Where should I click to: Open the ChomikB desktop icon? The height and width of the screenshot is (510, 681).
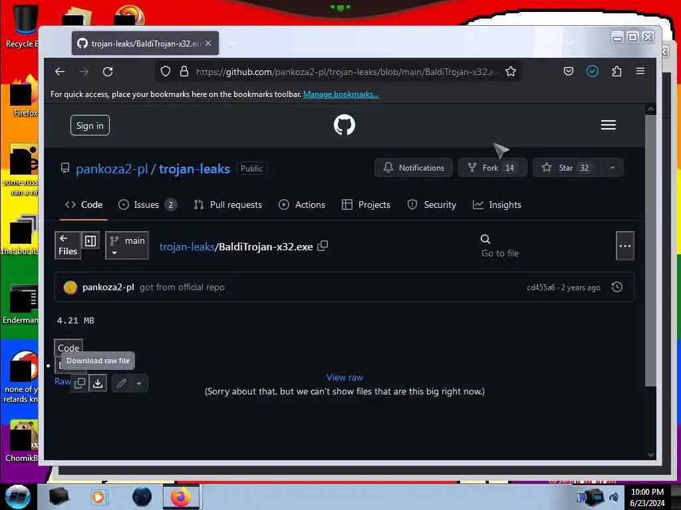(22, 441)
